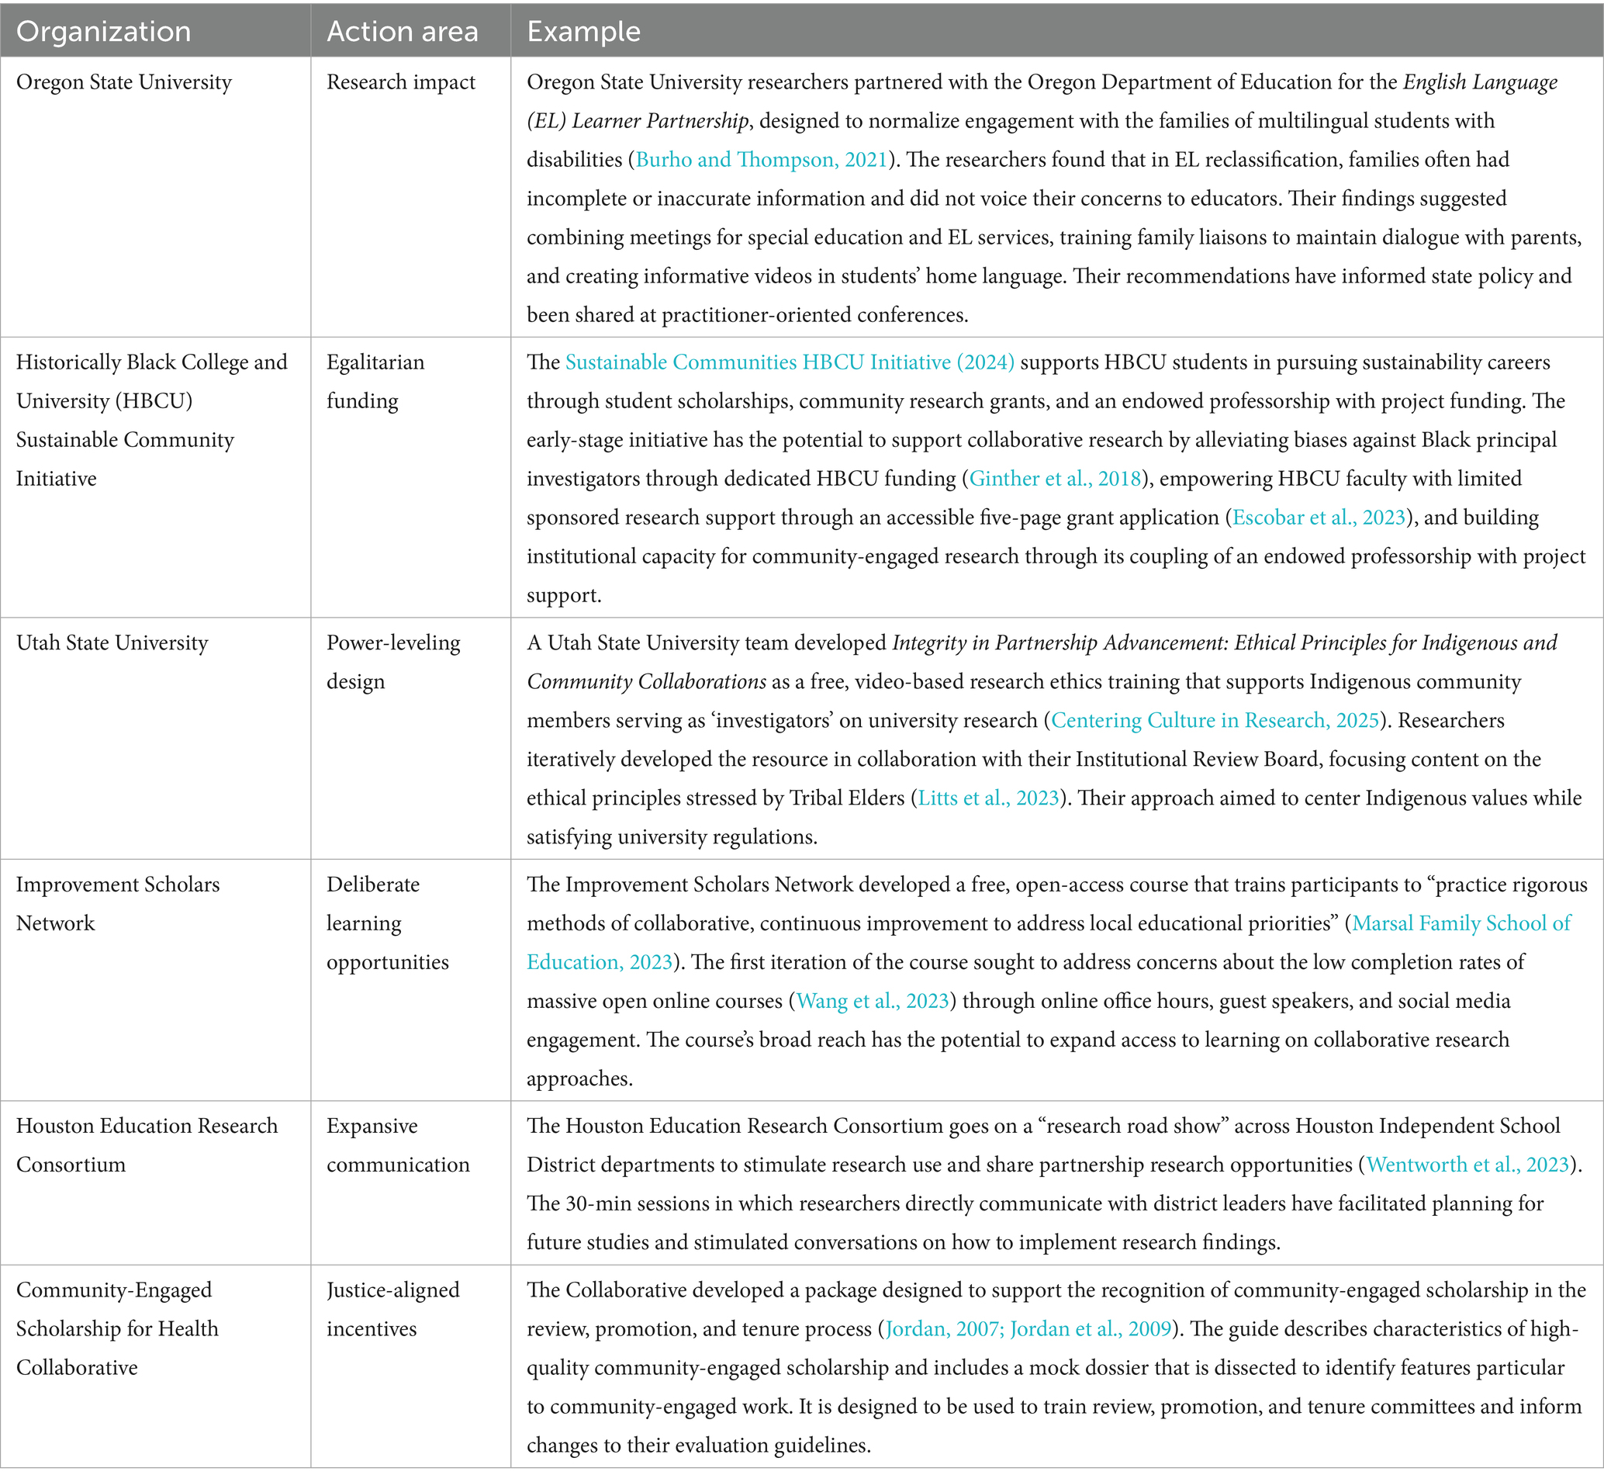Open the Jordan et al., 2009 citation
1604x1482 pixels.
(1091, 1329)
